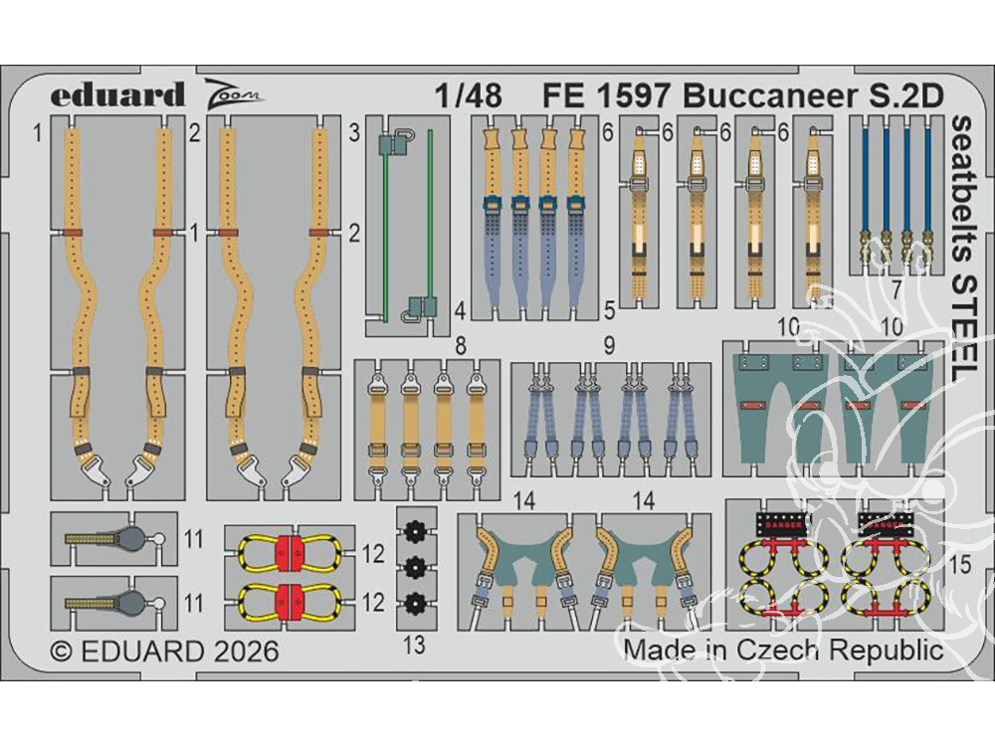Select the striped ejection handles group 15
The height and width of the screenshot is (746, 995).
pyautogui.click(x=834, y=564)
